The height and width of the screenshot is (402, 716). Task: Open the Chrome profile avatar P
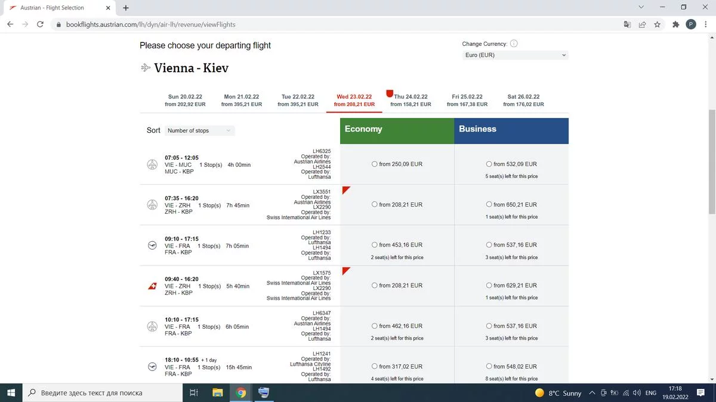point(690,24)
